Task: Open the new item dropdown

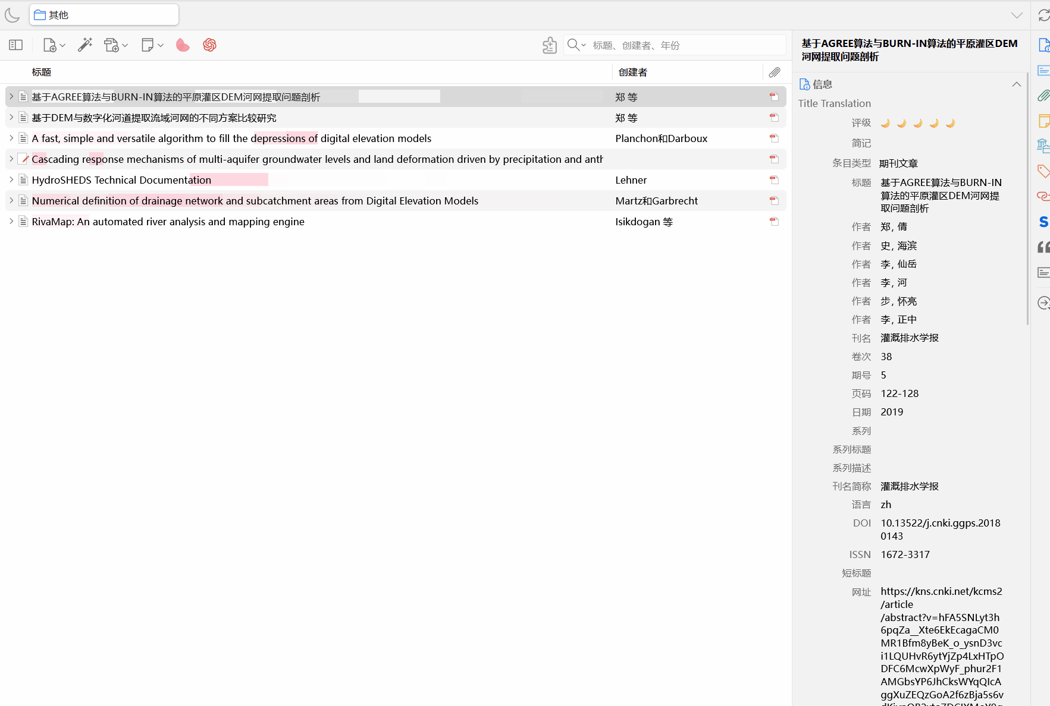Action: coord(54,45)
